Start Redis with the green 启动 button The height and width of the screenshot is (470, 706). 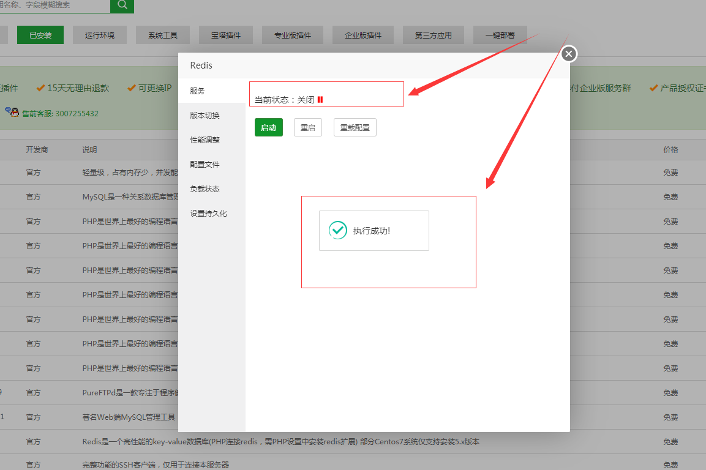(x=269, y=127)
